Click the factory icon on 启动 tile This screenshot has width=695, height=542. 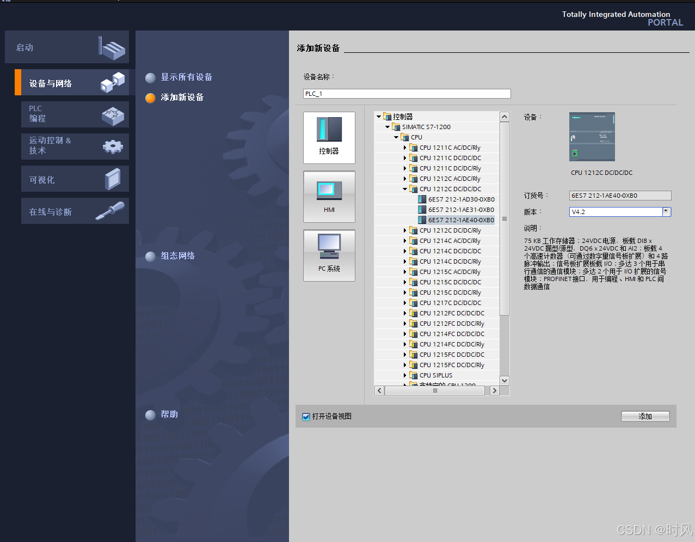pyautogui.click(x=112, y=48)
